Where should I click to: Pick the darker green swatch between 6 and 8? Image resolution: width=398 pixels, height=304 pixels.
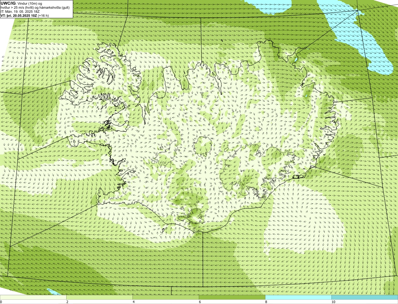(x=232, y=297)
